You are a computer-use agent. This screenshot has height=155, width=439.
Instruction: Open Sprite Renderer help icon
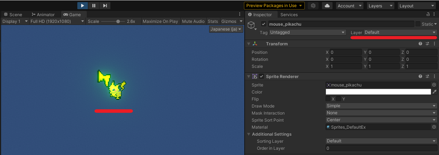pos(420,77)
